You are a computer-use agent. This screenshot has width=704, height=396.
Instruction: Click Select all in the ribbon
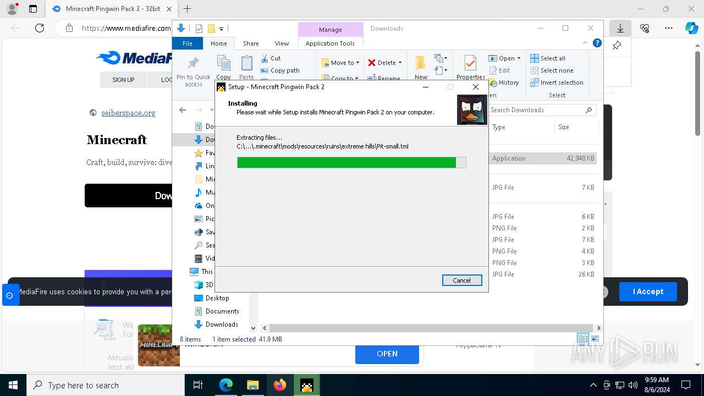coord(548,58)
